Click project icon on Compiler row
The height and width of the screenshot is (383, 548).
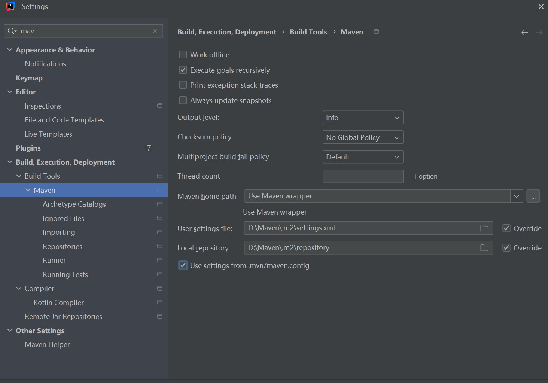[160, 288]
